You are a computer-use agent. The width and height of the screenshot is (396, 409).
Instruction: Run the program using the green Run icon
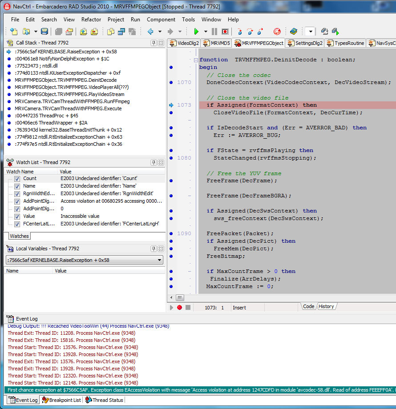coord(196,32)
